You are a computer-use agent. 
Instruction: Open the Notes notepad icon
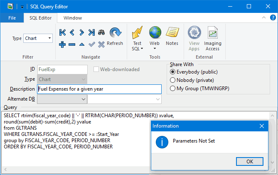[172, 32]
